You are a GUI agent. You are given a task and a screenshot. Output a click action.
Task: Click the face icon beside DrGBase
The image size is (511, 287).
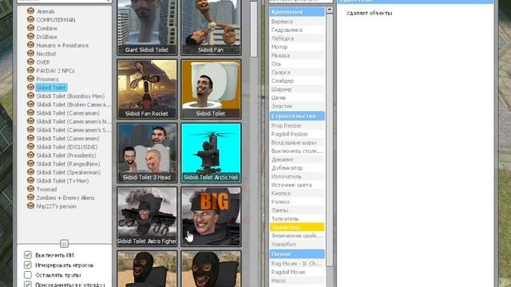point(30,37)
